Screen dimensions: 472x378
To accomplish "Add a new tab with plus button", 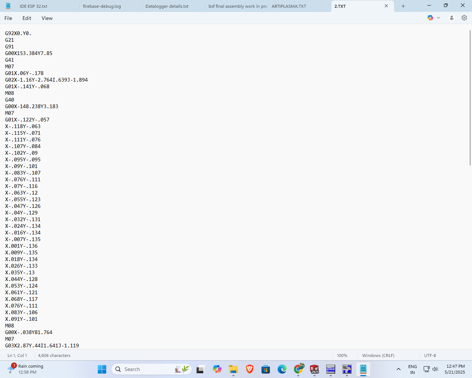I will [x=403, y=6].
